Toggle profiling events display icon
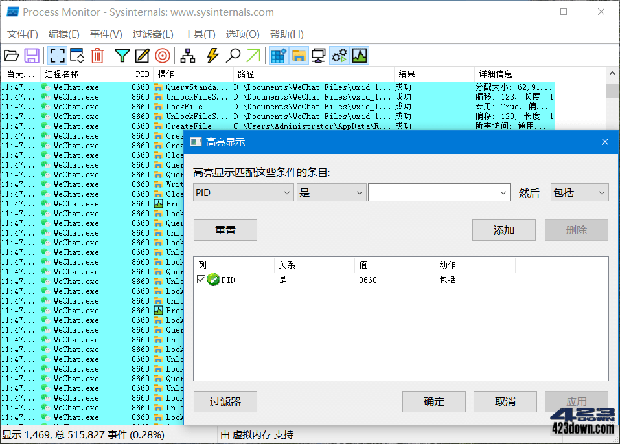This screenshot has width=620, height=444. pos(360,56)
